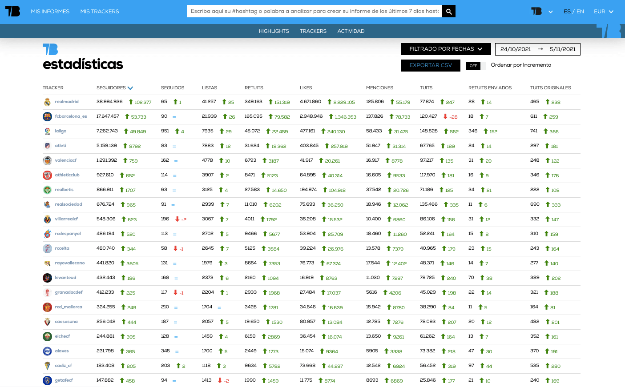Click the rcdespanyol club crest
Image resolution: width=625 pixels, height=387 pixels.
tap(47, 234)
